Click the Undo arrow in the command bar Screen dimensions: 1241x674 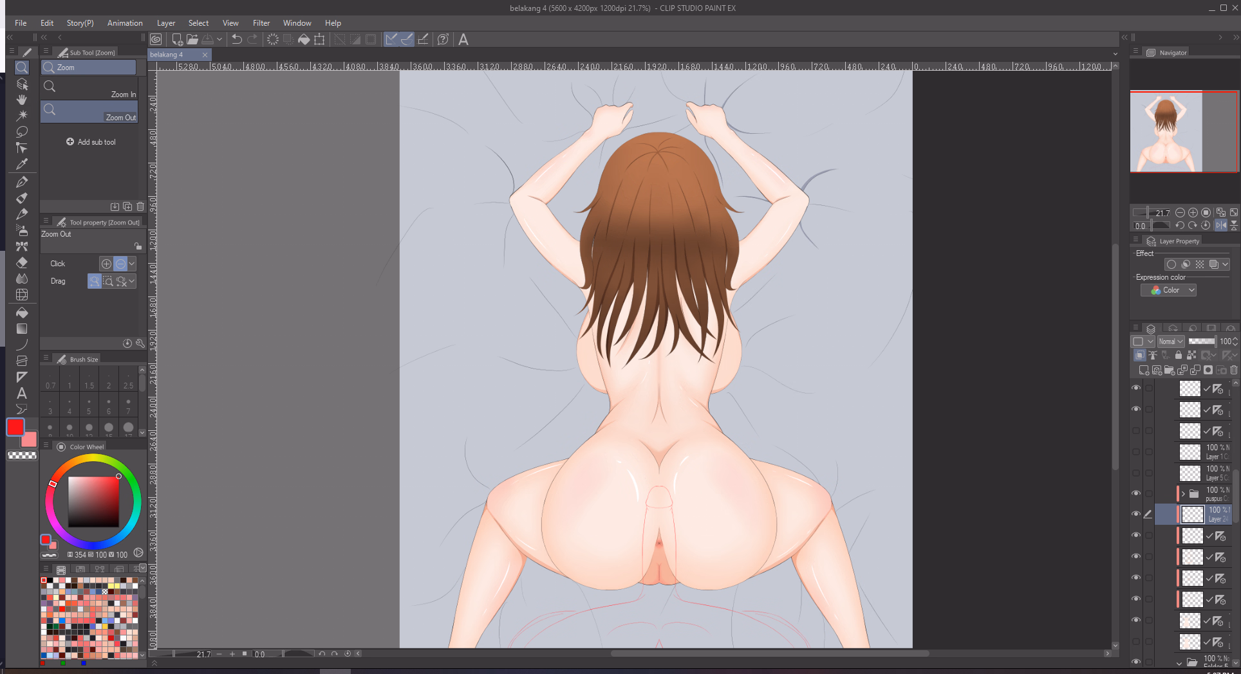236,39
